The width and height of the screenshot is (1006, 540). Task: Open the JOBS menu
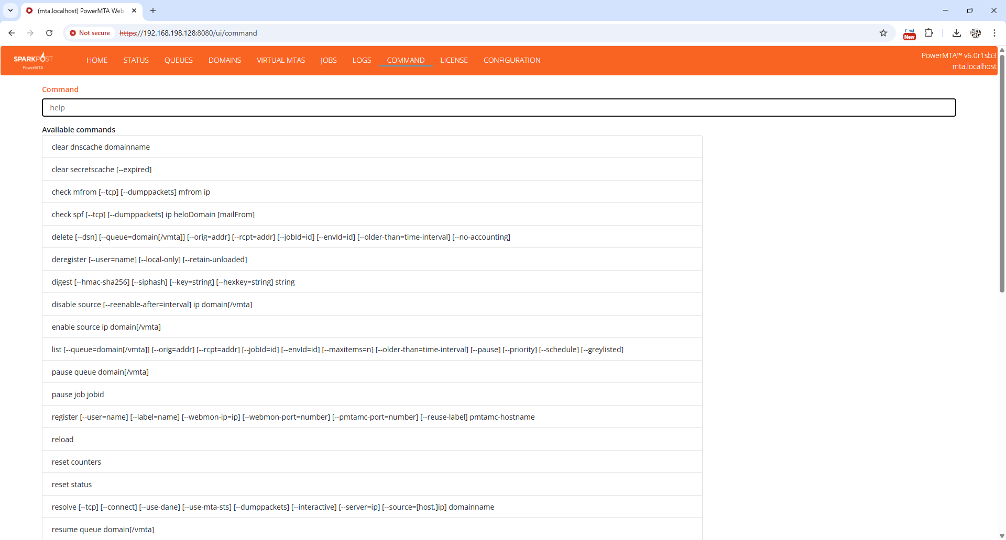click(x=329, y=60)
